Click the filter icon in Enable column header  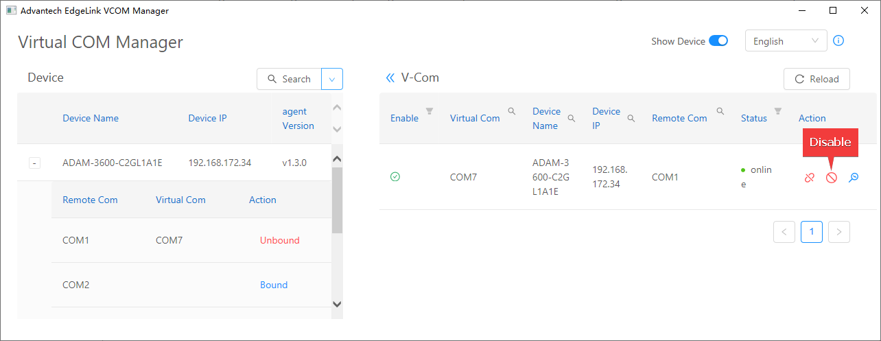click(x=430, y=111)
